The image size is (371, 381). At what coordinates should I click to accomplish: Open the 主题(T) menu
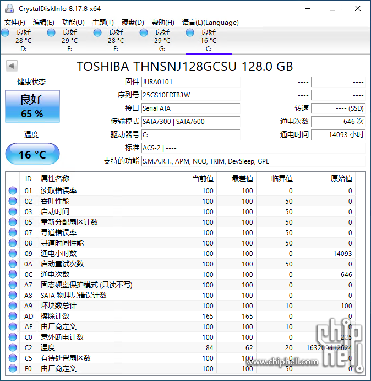pos(103,23)
